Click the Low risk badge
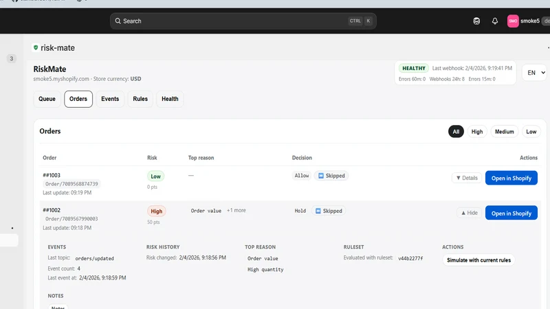550x309 pixels. coord(155,176)
